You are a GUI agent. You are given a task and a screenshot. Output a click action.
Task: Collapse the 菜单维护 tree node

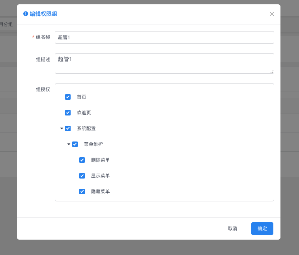pyautogui.click(x=69, y=144)
